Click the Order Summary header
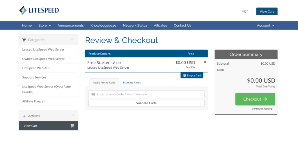This screenshot has width=298, height=162. [x=246, y=54]
